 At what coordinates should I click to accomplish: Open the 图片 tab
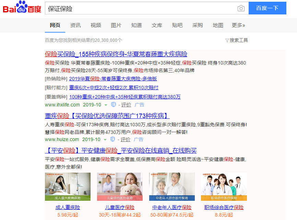tap(116, 25)
